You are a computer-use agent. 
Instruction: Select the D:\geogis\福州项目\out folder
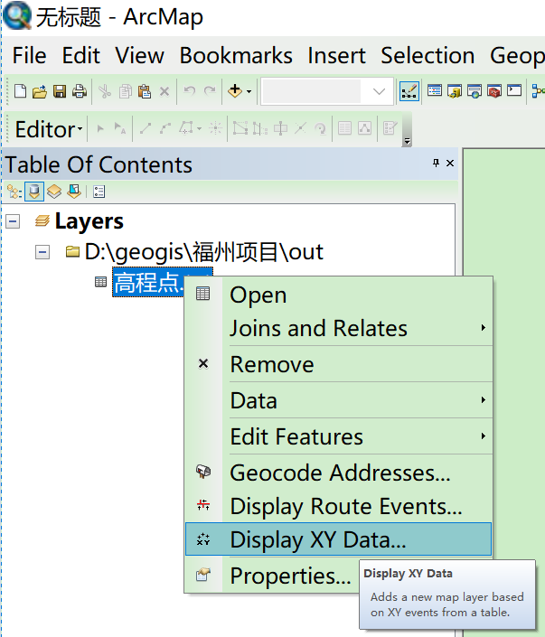(204, 252)
